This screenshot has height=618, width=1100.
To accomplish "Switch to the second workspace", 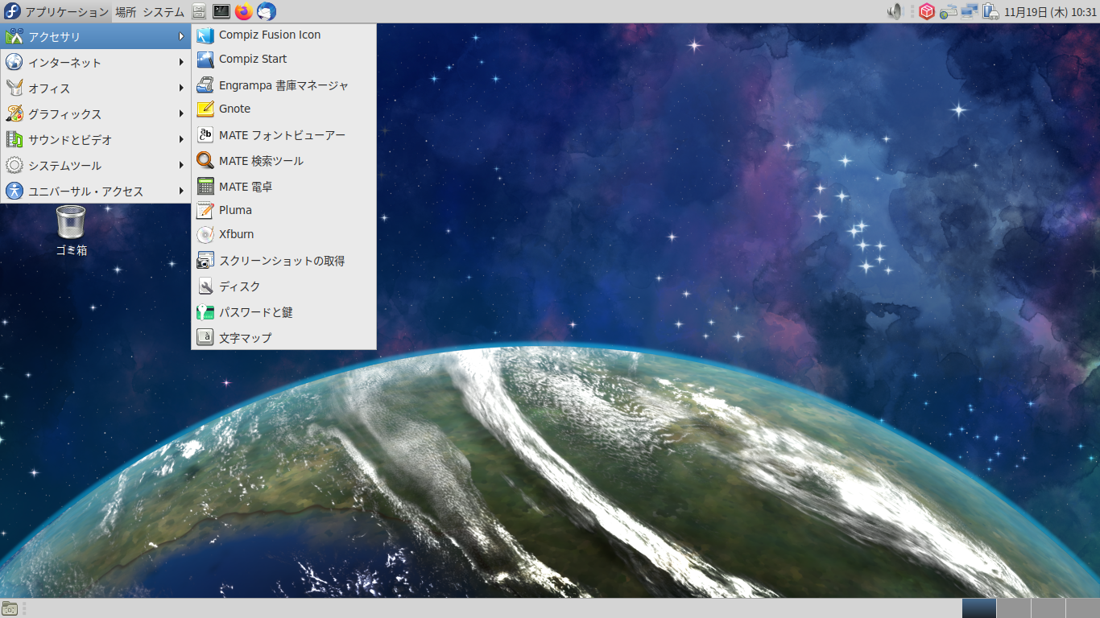I will point(1013,608).
